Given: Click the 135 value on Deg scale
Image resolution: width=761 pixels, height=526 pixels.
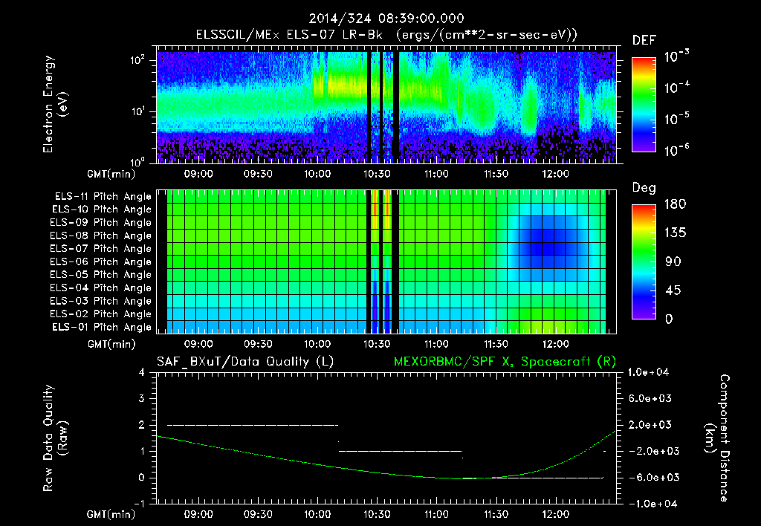Looking at the screenshot, I should click(x=675, y=233).
